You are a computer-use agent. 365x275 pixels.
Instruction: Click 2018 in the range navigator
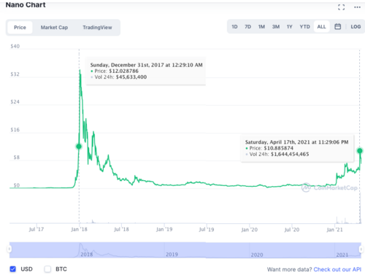click(87, 255)
